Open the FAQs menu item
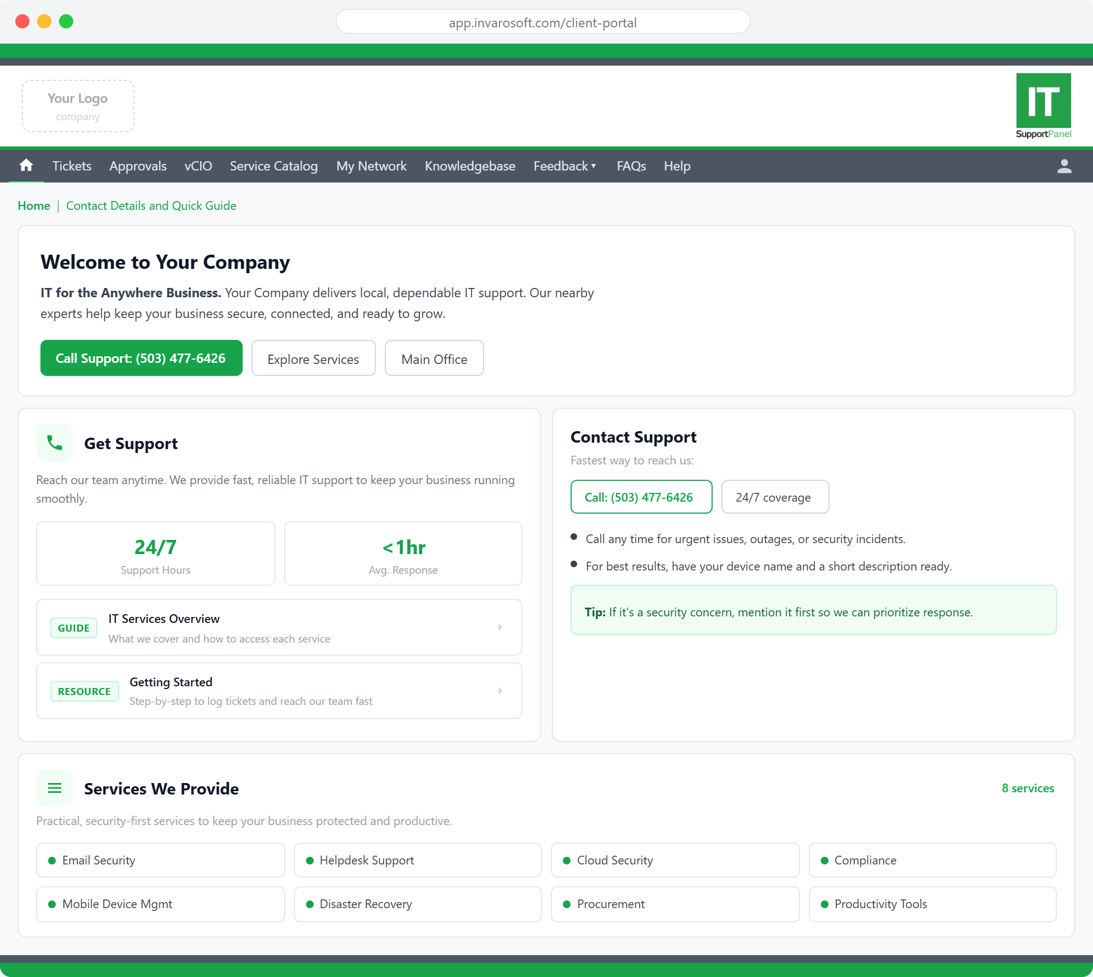 point(631,166)
